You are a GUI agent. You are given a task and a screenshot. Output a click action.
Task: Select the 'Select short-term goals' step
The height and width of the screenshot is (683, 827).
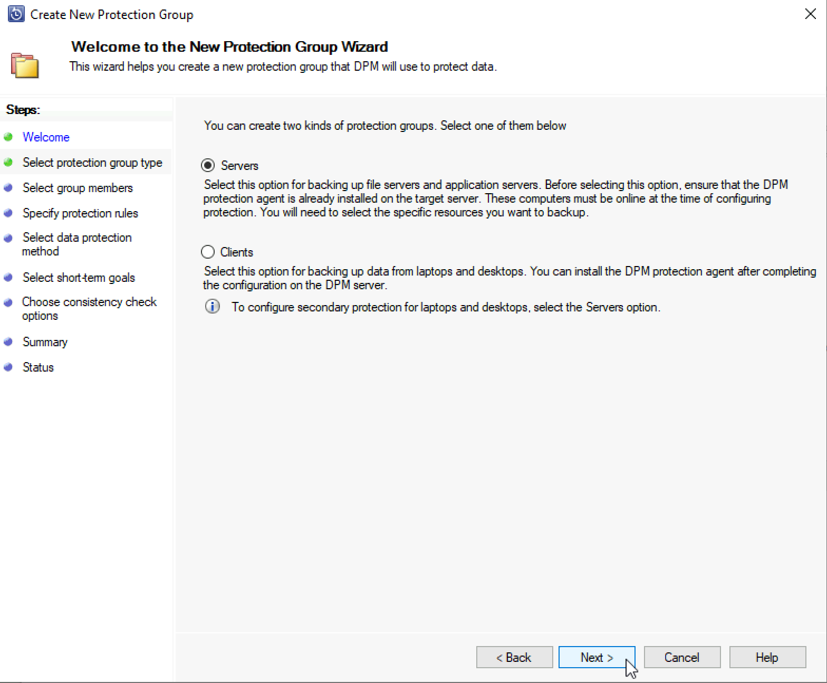tap(79, 278)
